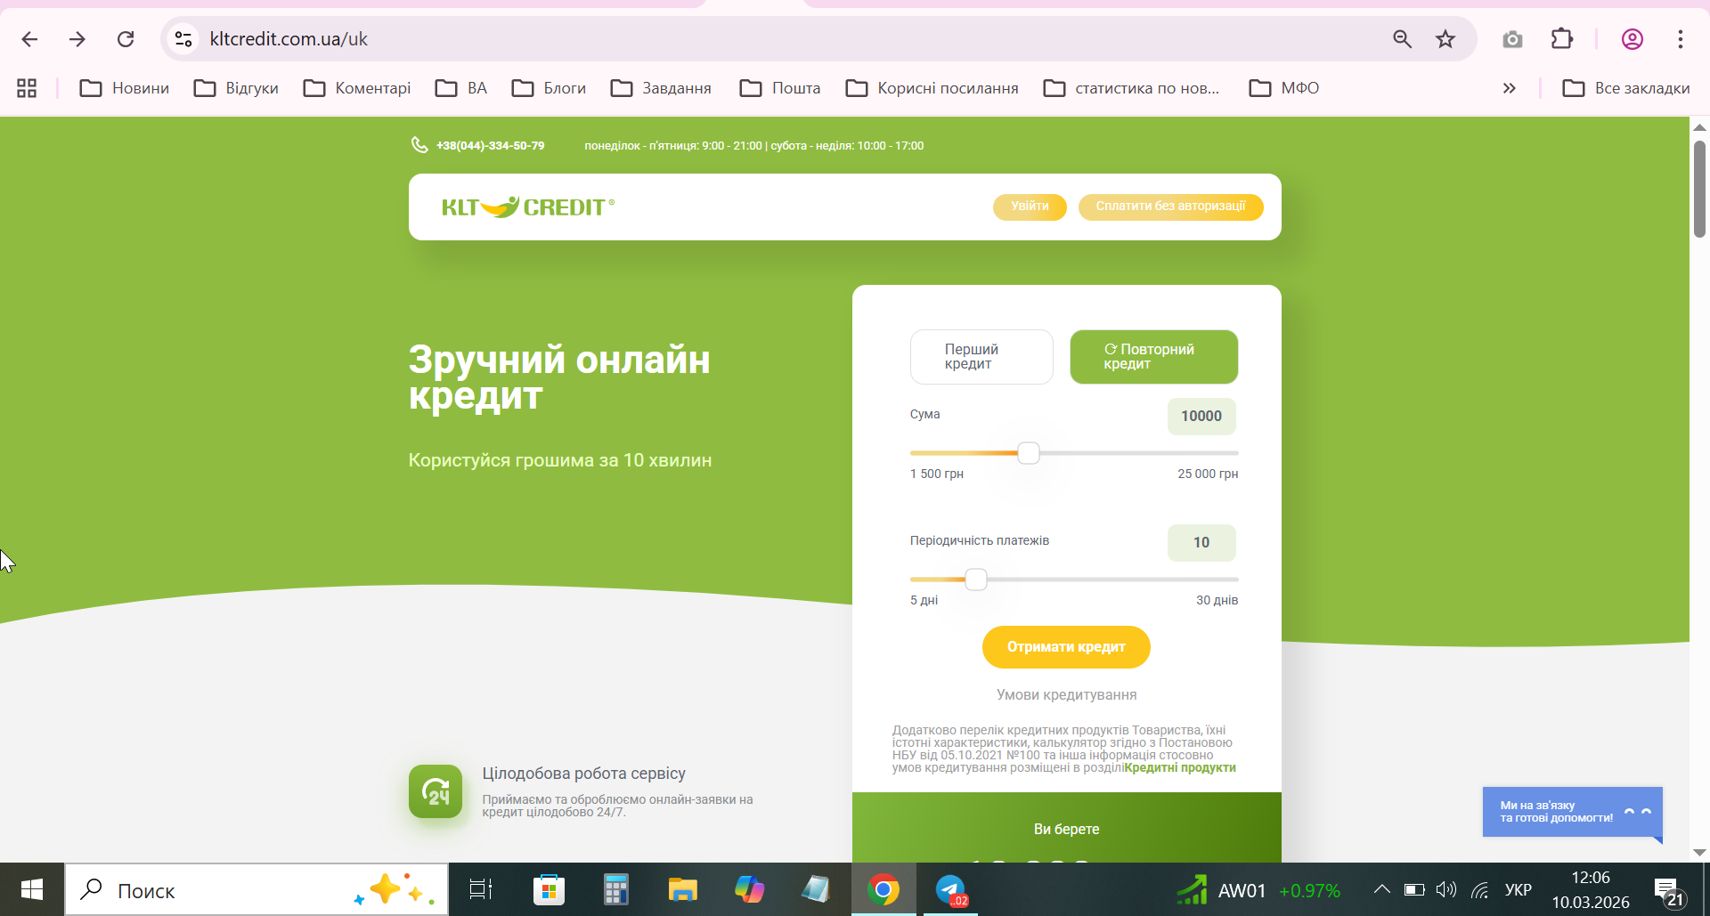Viewport: 1710px width, 916px height.
Task: Click the Сума slider handle
Action: tap(1029, 453)
